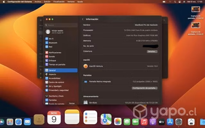This screenshot has width=205, height=128.
Task: Click Pantalla Retina integrada row
Action: coord(120,82)
